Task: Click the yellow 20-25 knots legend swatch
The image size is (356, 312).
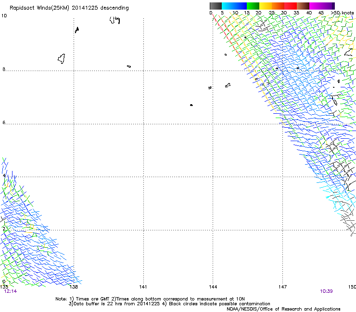Action: (x=266, y=6)
